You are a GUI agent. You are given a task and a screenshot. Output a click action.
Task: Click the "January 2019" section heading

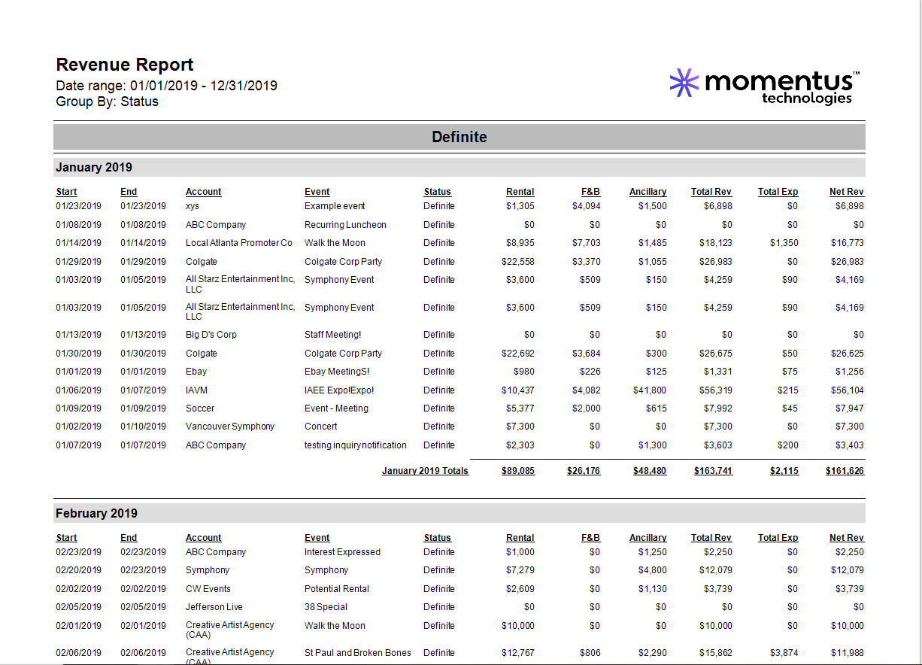click(94, 167)
